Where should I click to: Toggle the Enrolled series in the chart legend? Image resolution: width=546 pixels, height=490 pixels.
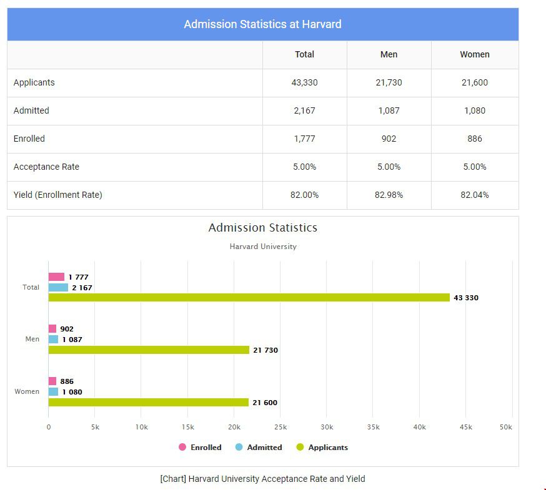pyautogui.click(x=200, y=447)
